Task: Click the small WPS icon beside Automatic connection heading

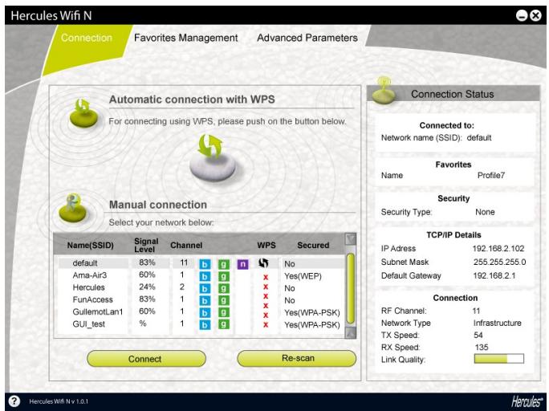Action: pyautogui.click(x=83, y=113)
